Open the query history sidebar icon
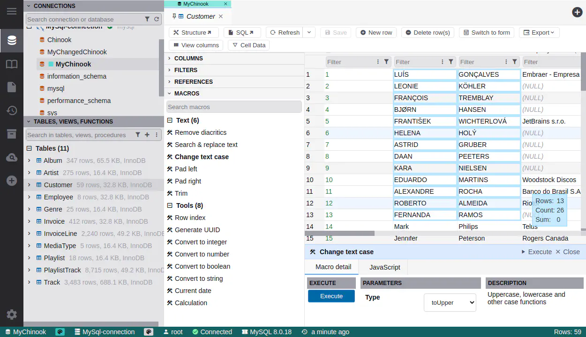 (x=12, y=110)
